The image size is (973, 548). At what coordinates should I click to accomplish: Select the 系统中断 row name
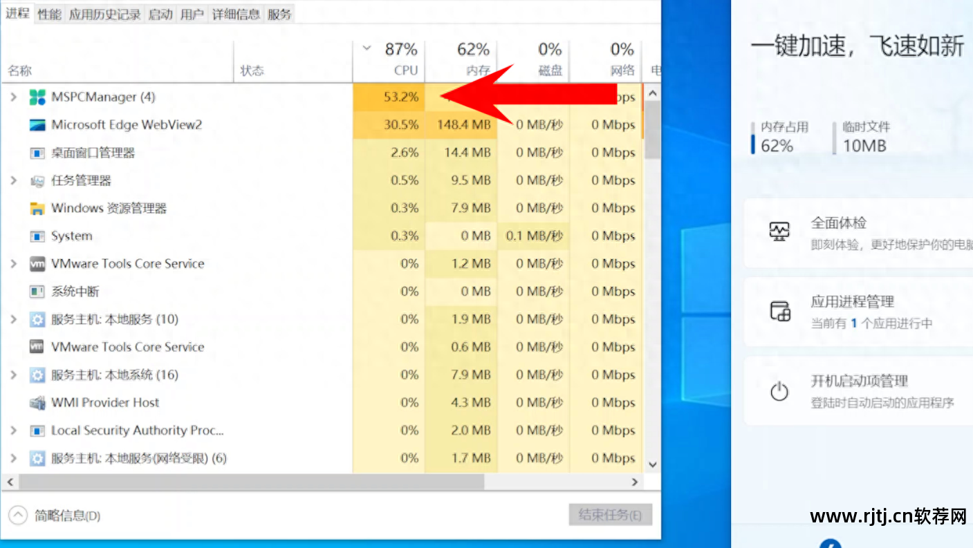[x=75, y=292]
